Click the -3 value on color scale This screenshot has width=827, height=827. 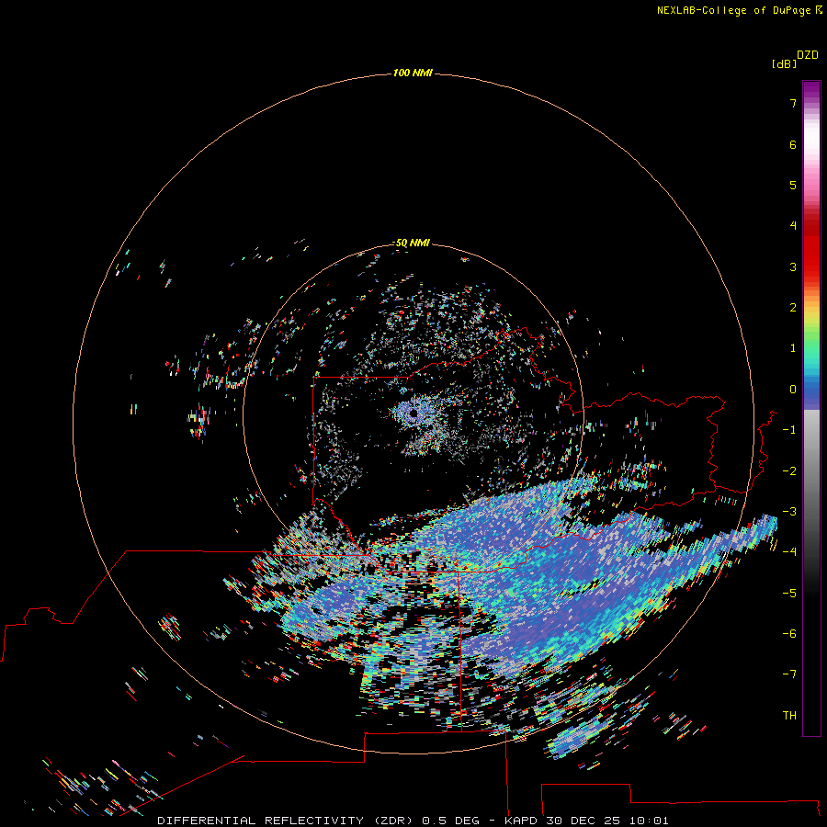coord(789,512)
